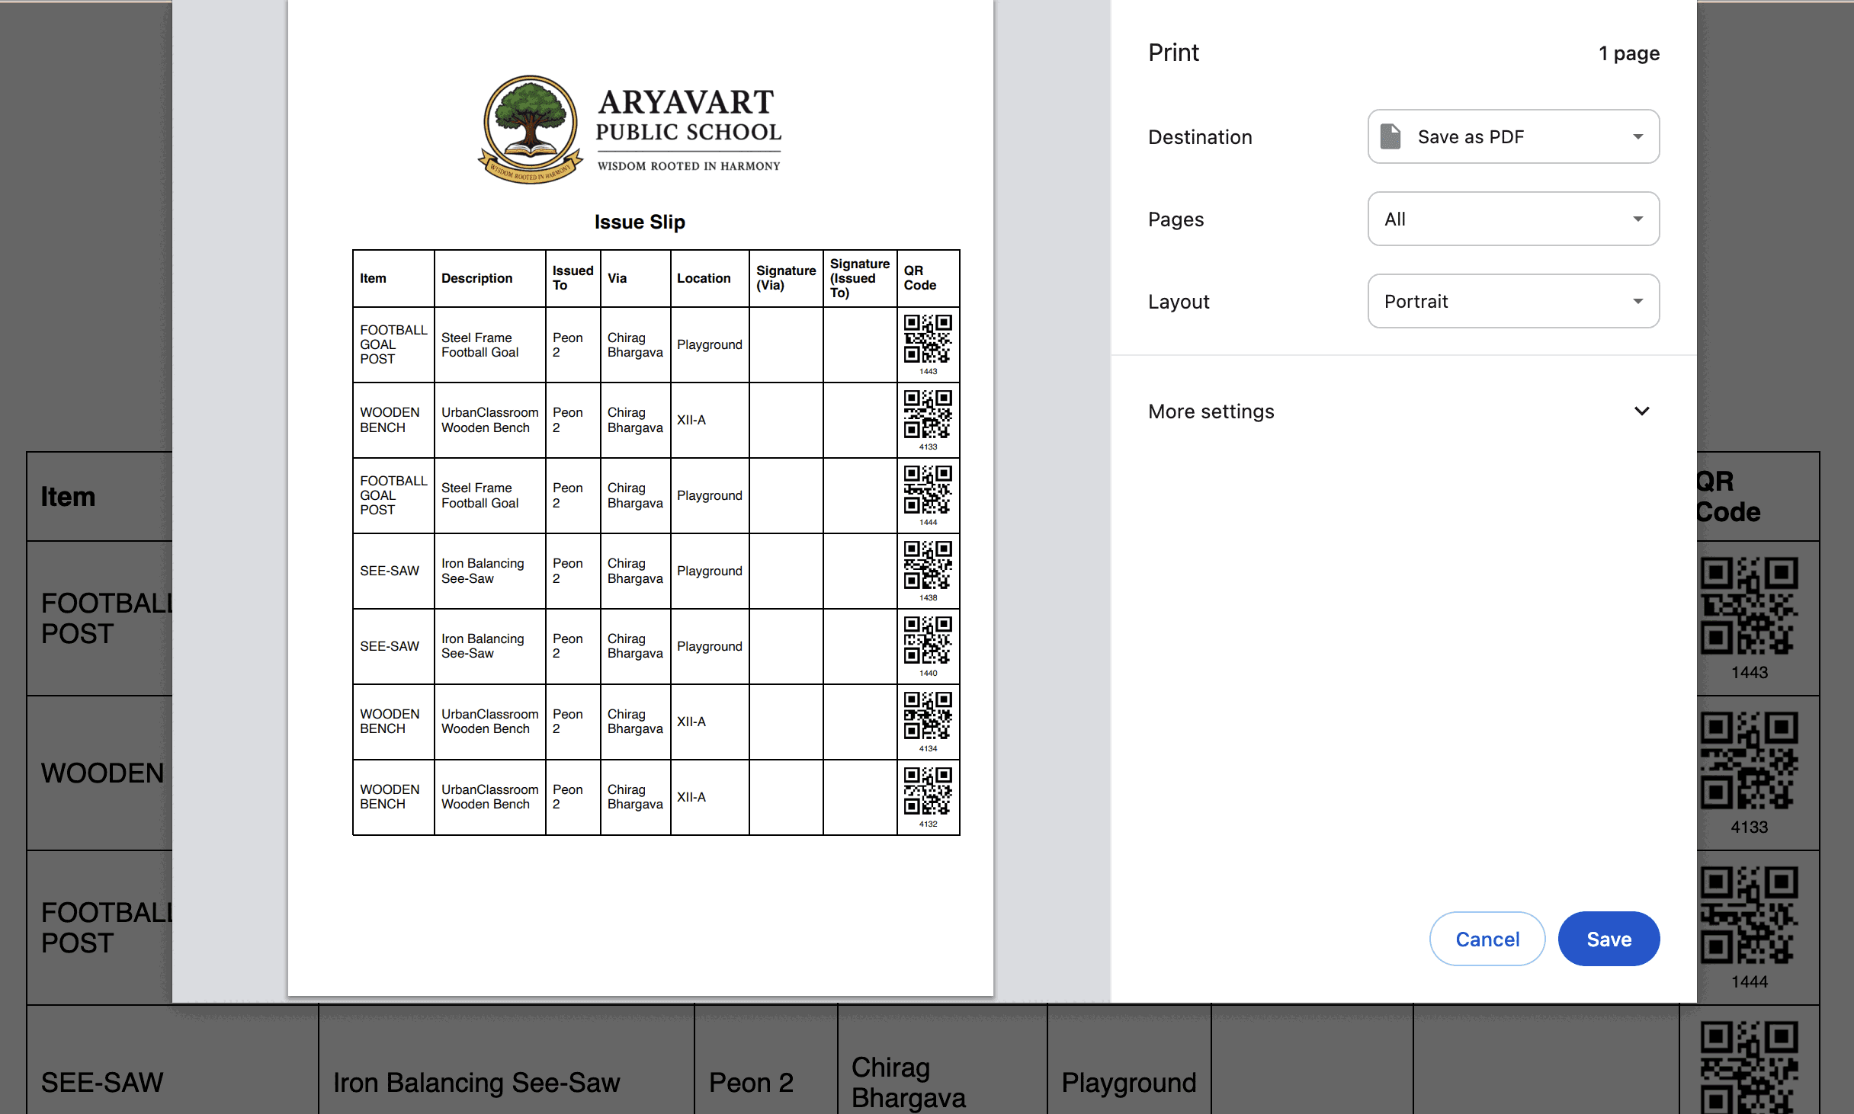Screen dimensions: 1854x1114
Task: Click 'Iron Balancing See-Saw' in the background page
Action: (476, 1083)
